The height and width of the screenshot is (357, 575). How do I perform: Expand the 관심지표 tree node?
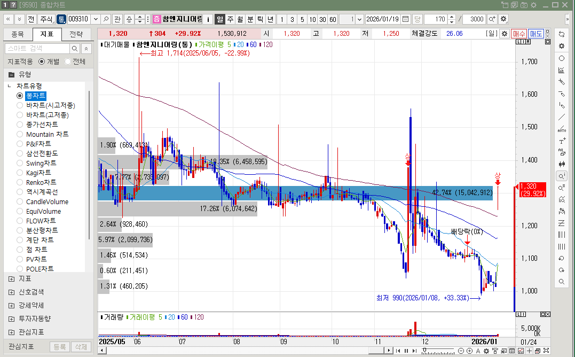(11, 332)
